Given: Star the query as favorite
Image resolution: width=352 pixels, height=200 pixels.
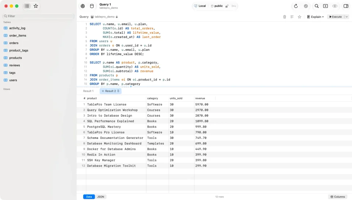Looking at the screenshot, I should [x=300, y=17].
